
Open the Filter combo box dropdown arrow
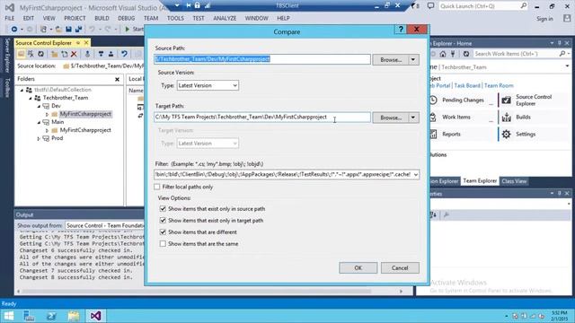(x=415, y=175)
